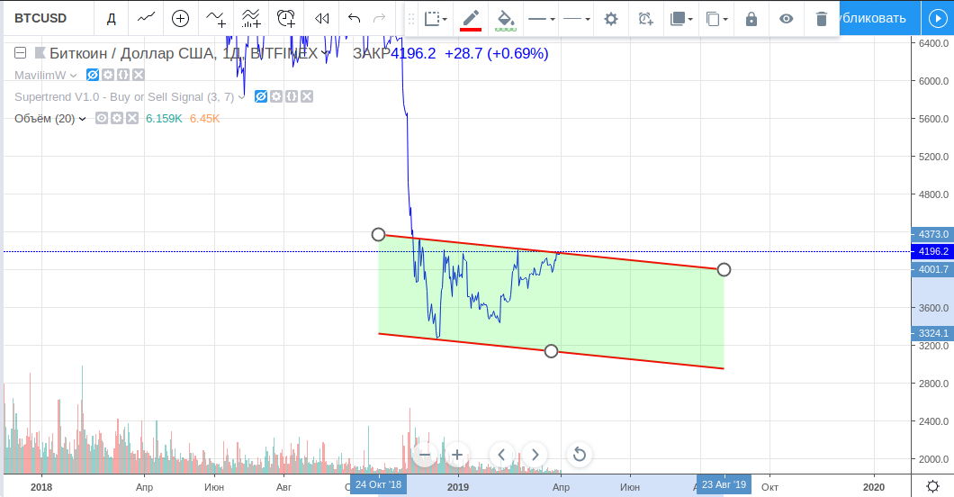Open the chart style (line) selector
Screen dimensions: 954x497
146,18
